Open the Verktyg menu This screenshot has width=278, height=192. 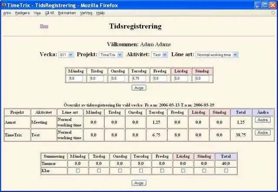(x=86, y=13)
